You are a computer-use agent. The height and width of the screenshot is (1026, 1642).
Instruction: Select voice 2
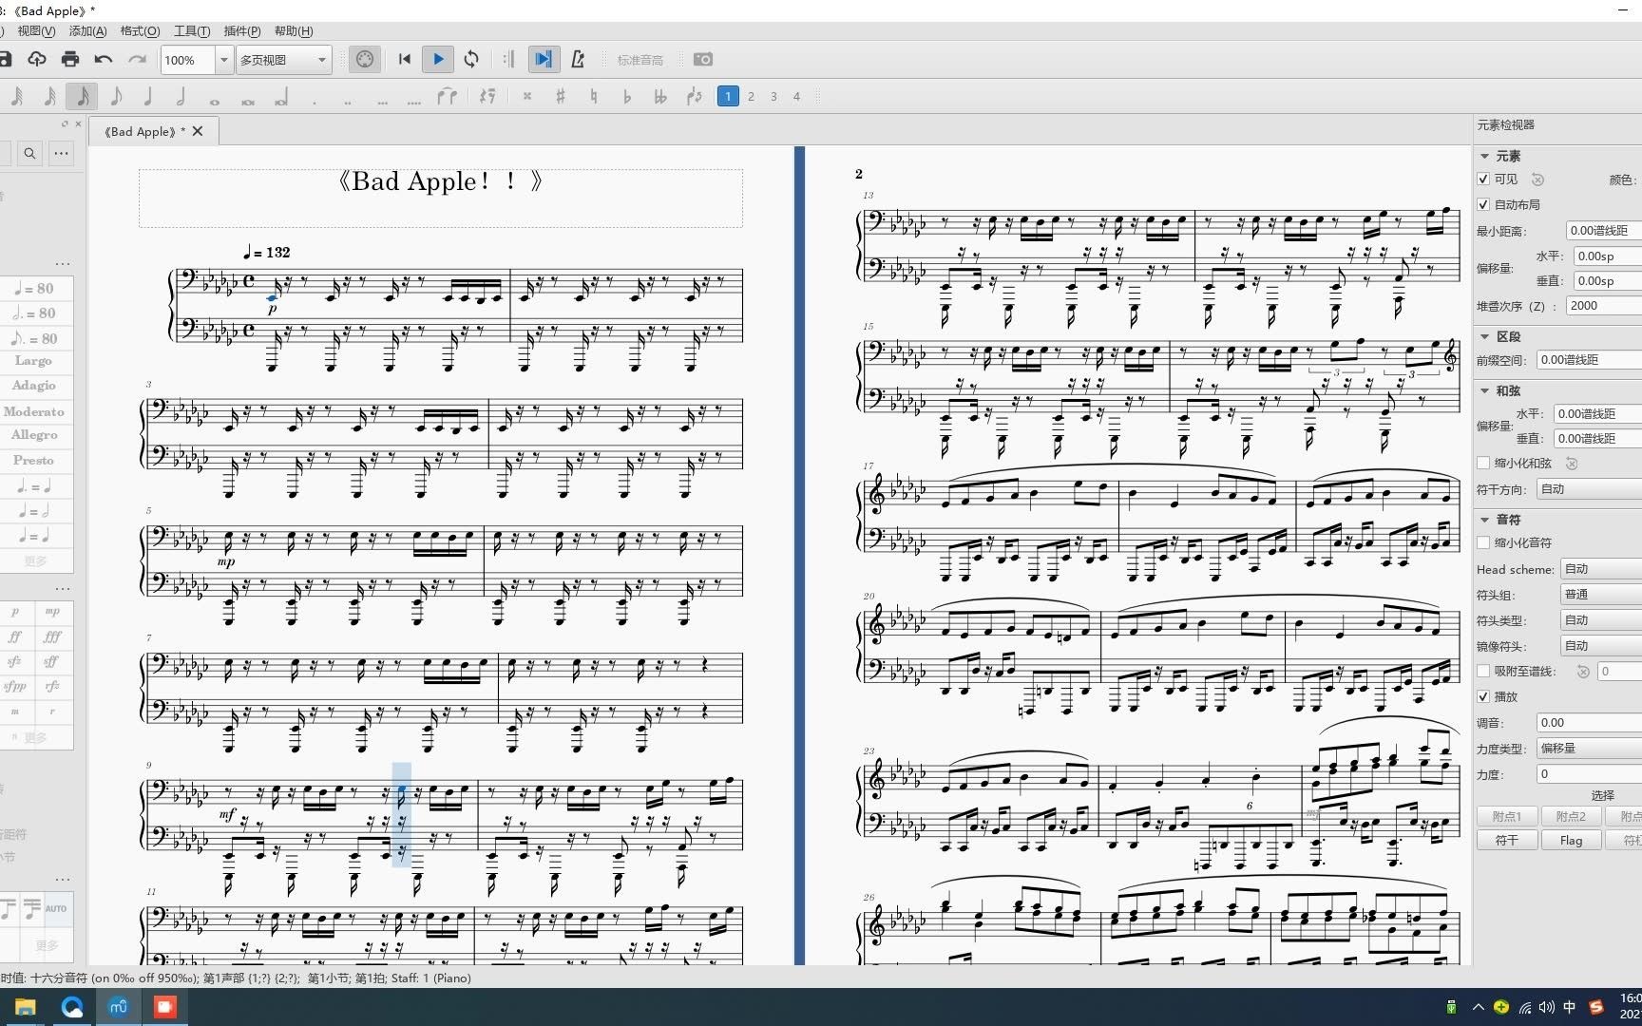(x=752, y=96)
